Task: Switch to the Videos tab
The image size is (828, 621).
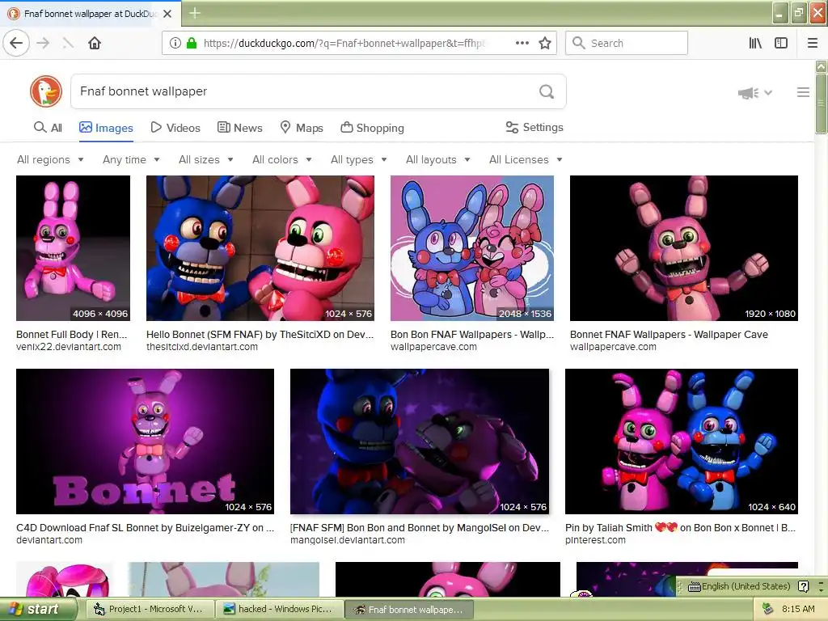Action: (175, 128)
